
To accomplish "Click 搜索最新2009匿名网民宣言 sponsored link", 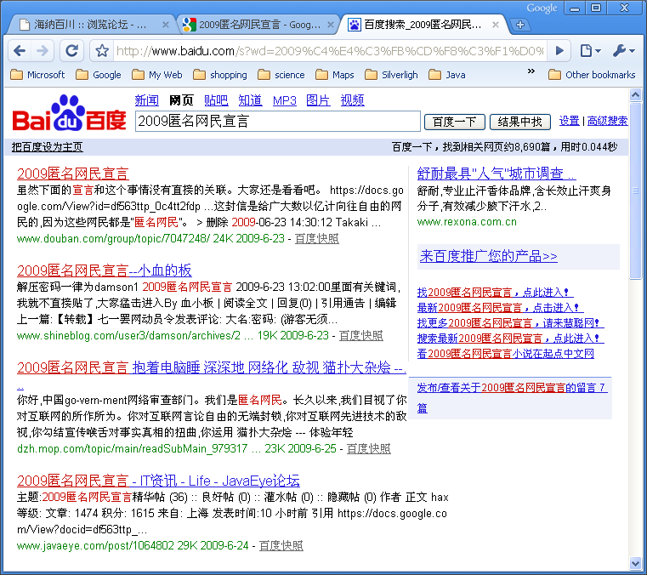I will click(508, 339).
